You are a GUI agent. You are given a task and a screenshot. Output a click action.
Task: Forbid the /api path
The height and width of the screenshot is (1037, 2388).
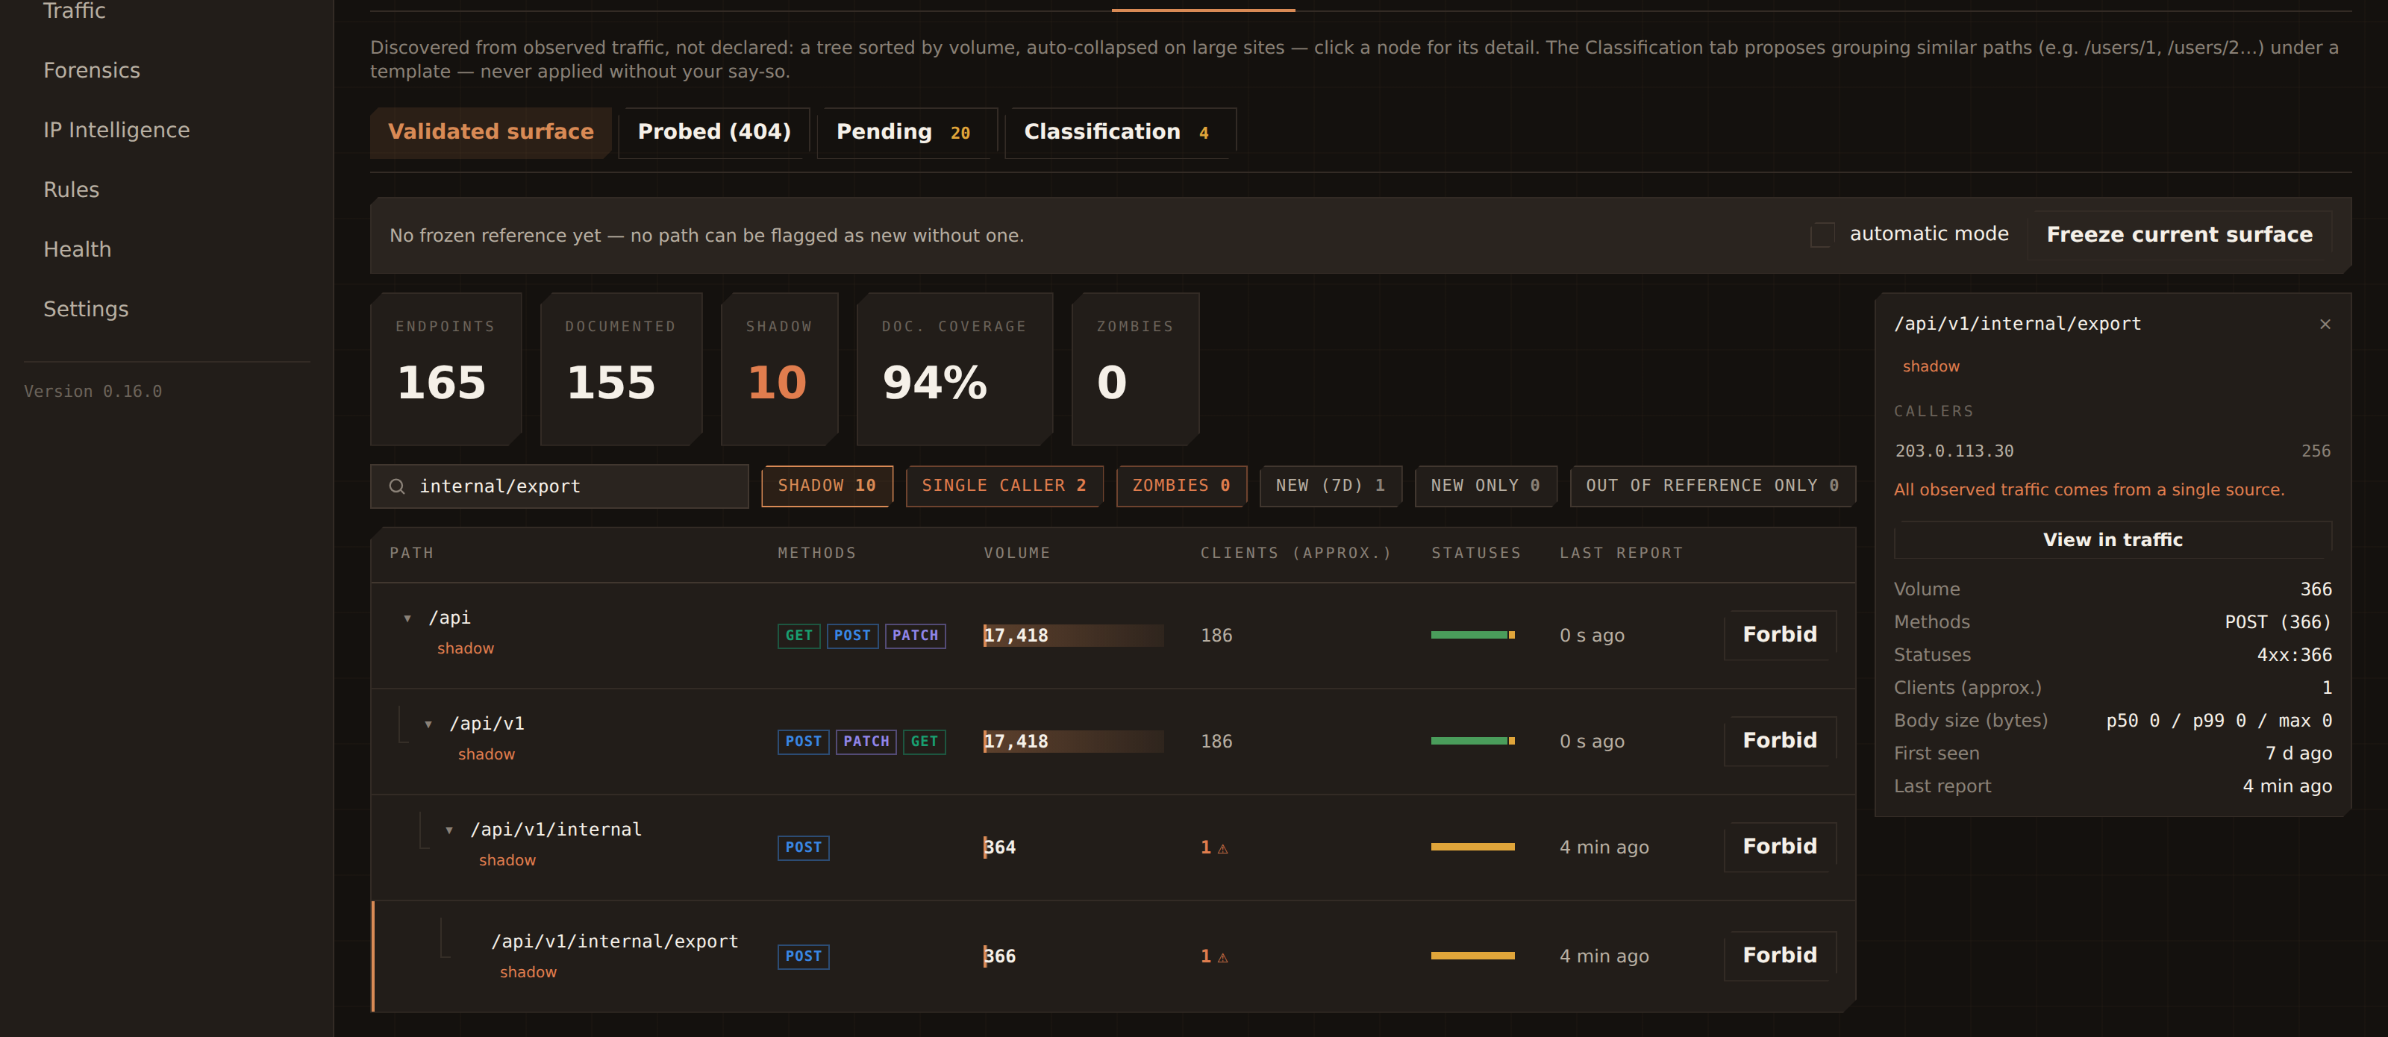[x=1780, y=635]
